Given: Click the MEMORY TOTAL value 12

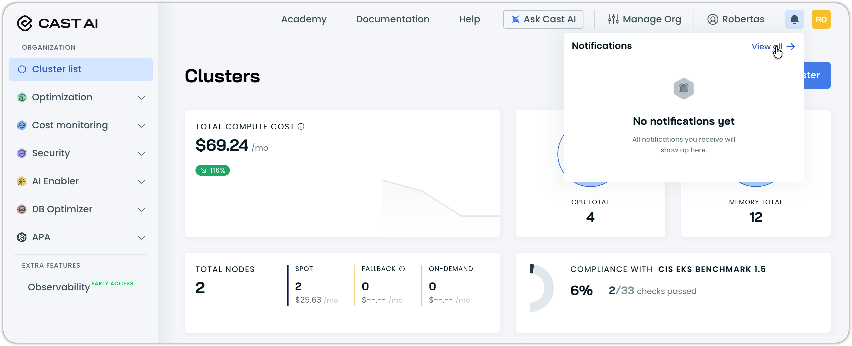Looking at the screenshot, I should coord(756,217).
